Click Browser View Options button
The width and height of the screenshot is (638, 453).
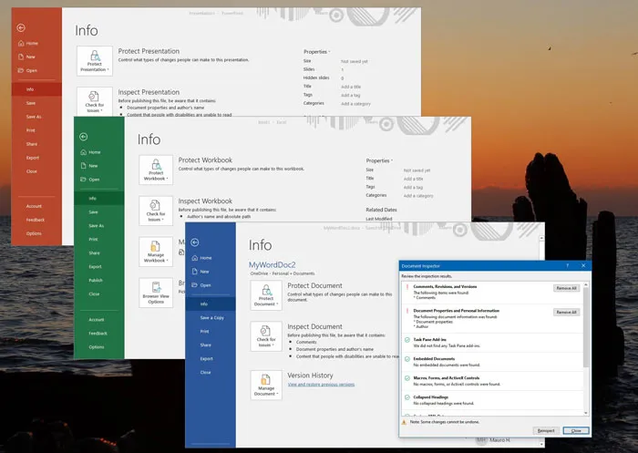click(156, 293)
